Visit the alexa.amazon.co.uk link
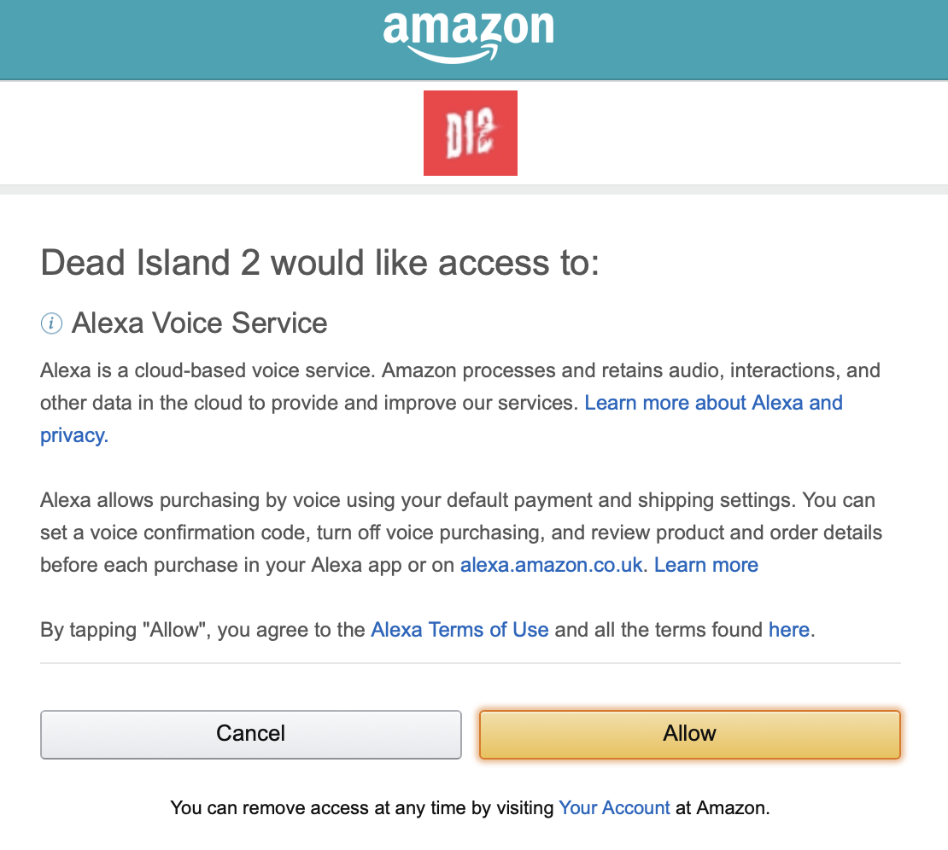This screenshot has width=948, height=850. coord(552,565)
